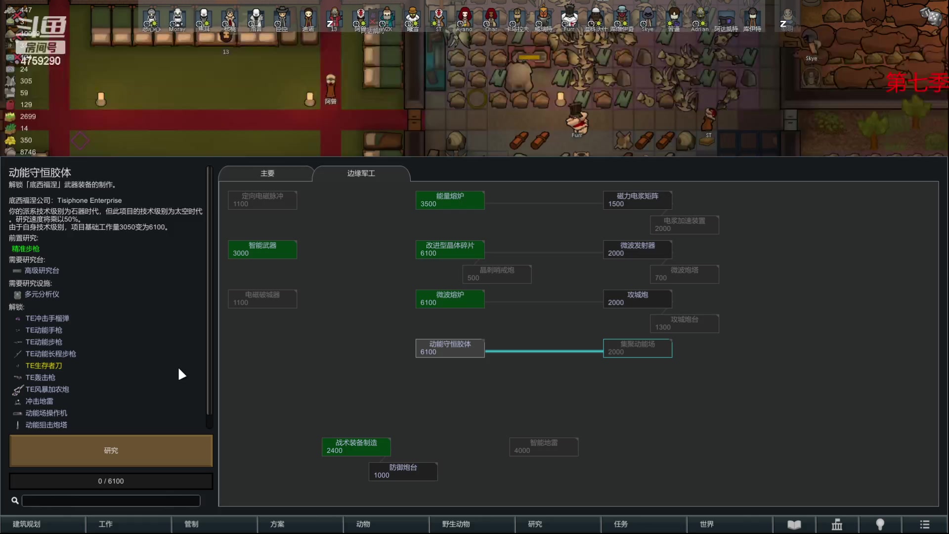Select sleeping colonist 13 in the colonist bar
This screenshot has height=534, width=949.
[334, 19]
